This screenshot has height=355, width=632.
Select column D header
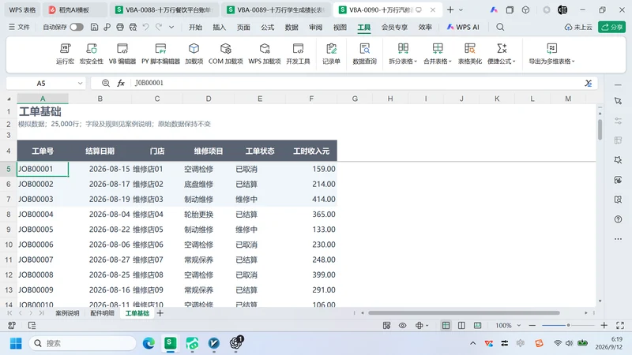[209, 99]
